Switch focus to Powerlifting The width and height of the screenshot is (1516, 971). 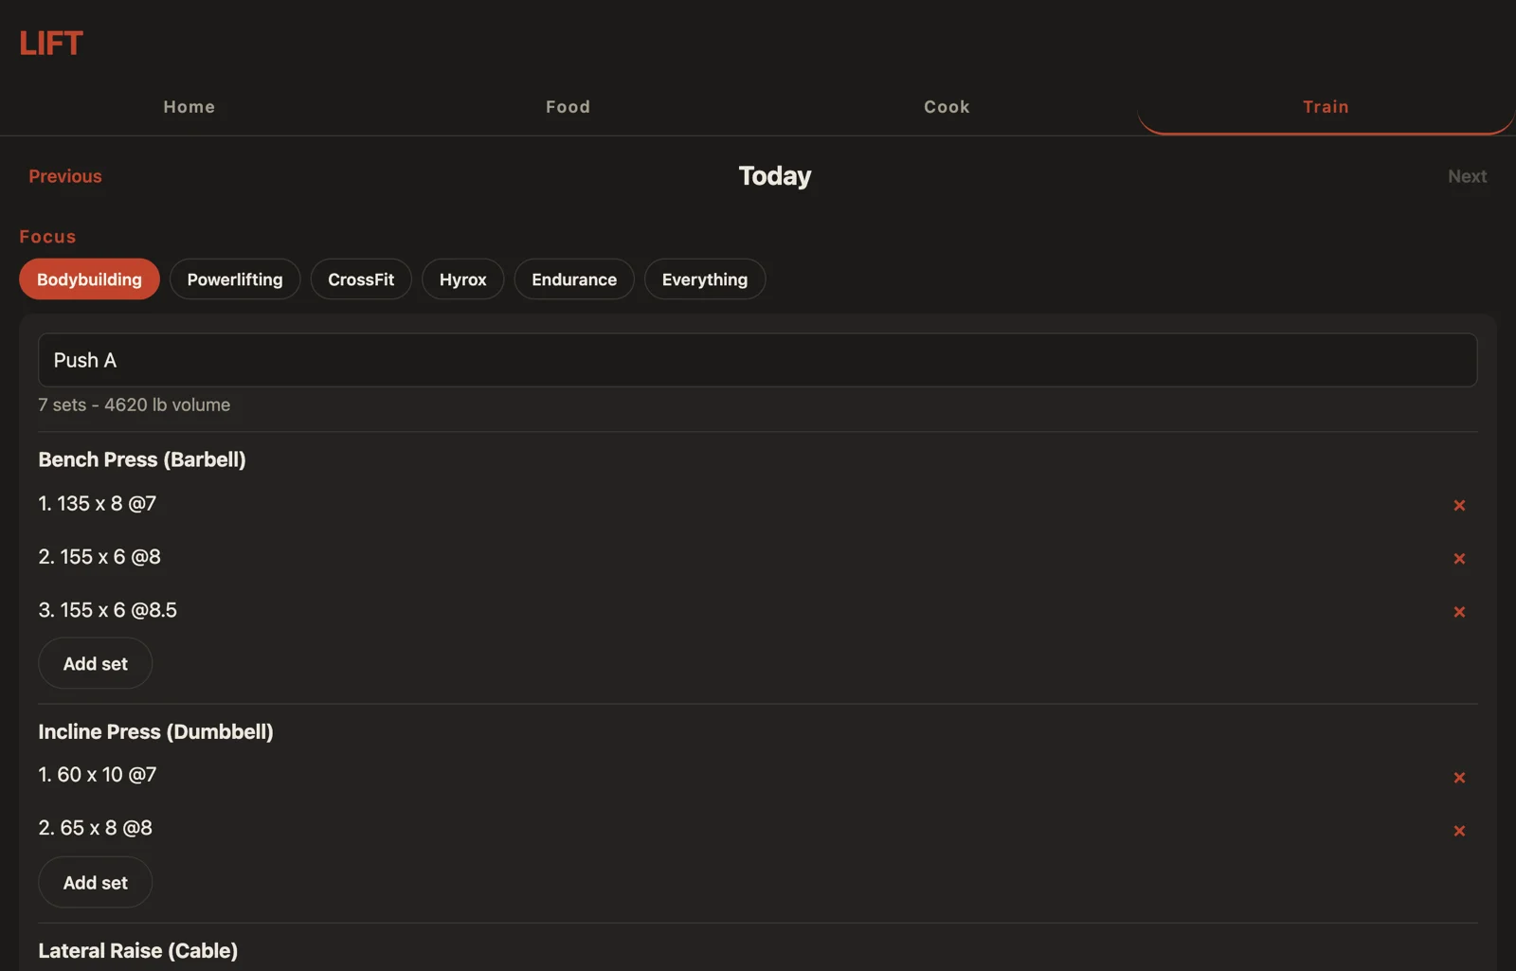235,279
